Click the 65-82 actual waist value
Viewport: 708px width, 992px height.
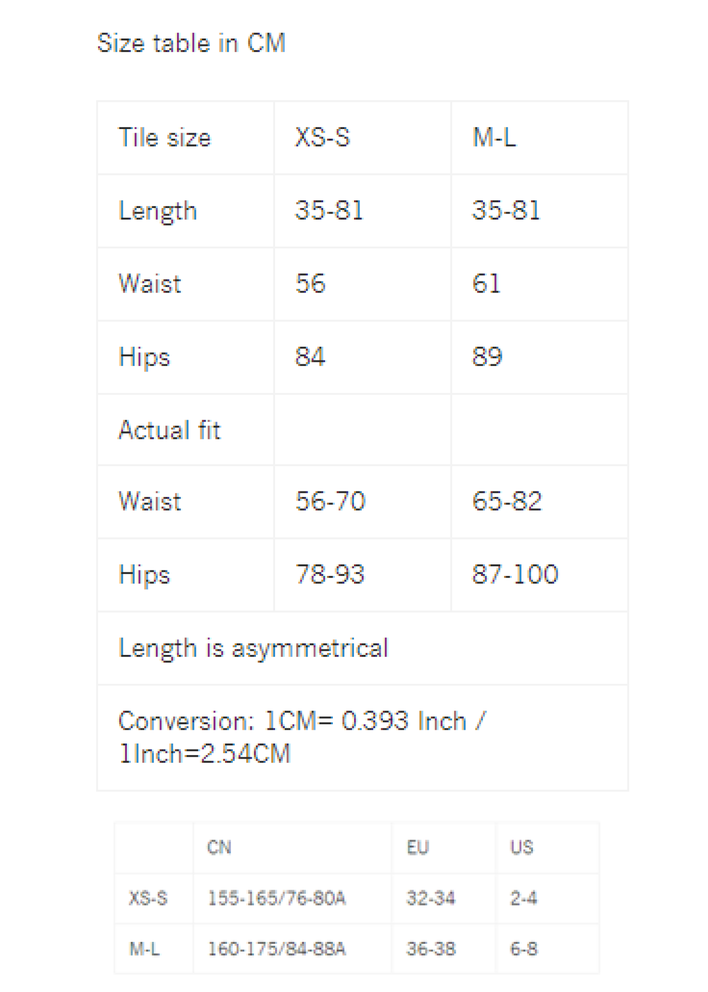507,502
